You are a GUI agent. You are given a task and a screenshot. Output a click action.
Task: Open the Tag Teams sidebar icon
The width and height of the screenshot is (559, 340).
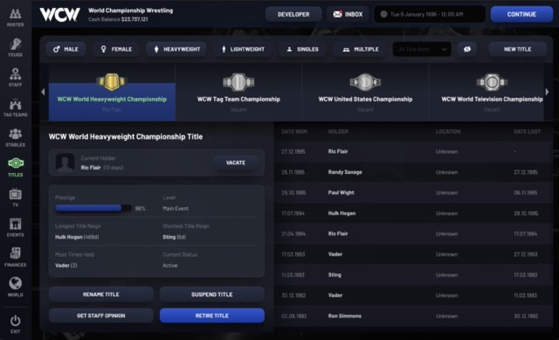(16, 108)
